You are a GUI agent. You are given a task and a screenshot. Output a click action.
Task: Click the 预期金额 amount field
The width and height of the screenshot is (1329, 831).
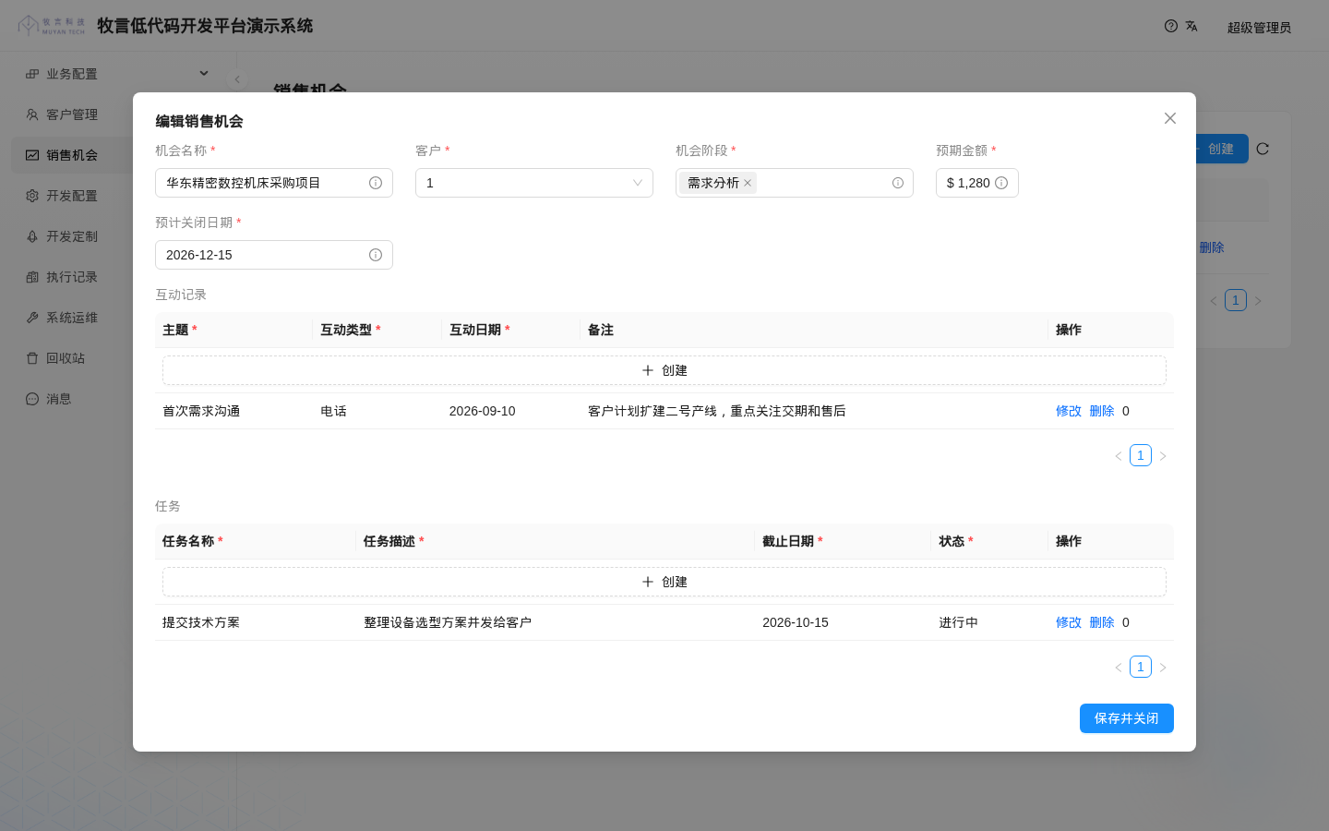click(977, 183)
